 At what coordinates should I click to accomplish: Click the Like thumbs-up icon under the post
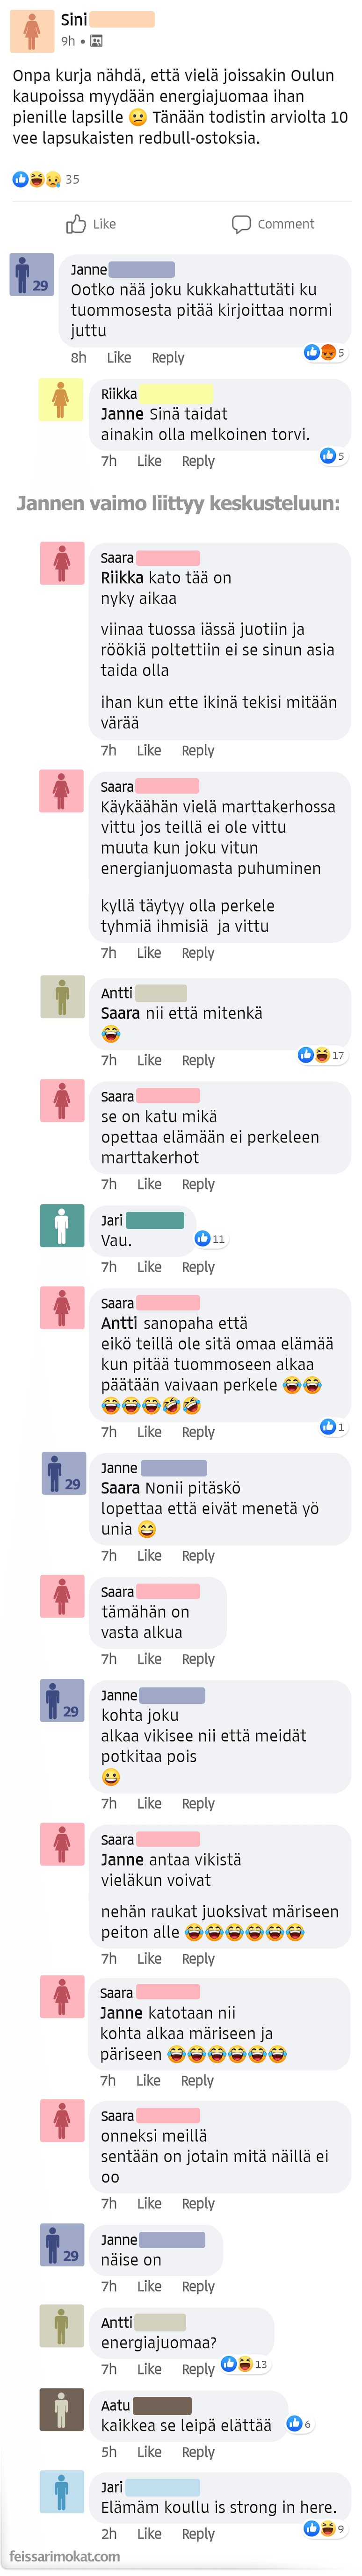click(76, 224)
